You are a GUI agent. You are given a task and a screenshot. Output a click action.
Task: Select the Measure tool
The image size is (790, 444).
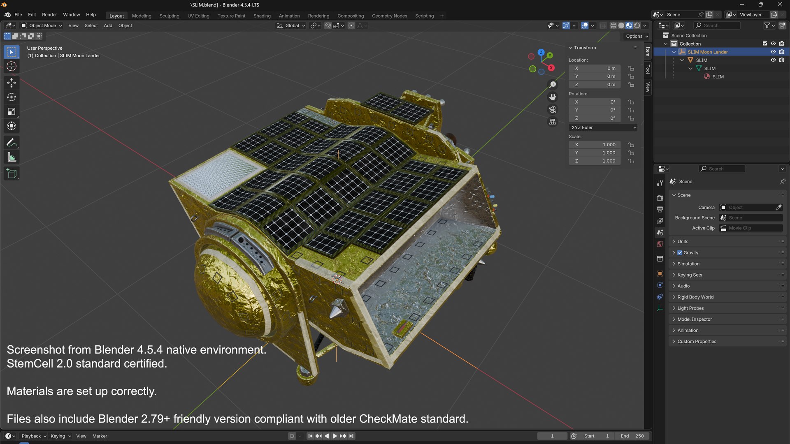(x=12, y=157)
